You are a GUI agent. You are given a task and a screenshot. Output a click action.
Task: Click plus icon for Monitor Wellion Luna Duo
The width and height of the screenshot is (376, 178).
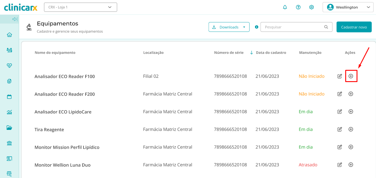click(x=351, y=165)
